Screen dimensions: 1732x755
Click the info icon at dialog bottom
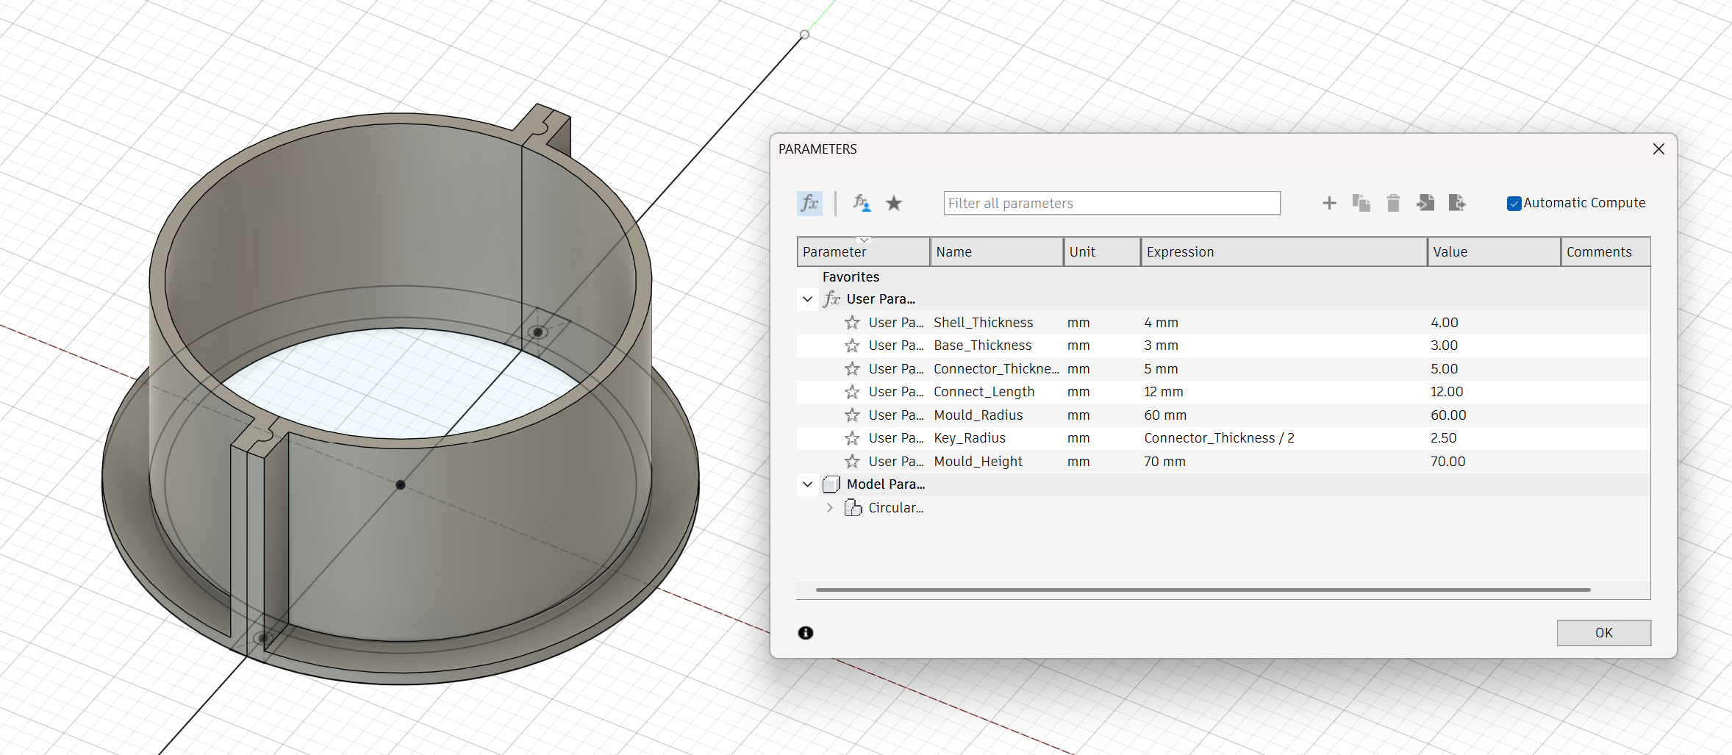pos(806,633)
